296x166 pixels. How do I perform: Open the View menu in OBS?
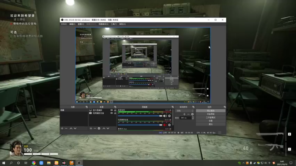[81, 24]
